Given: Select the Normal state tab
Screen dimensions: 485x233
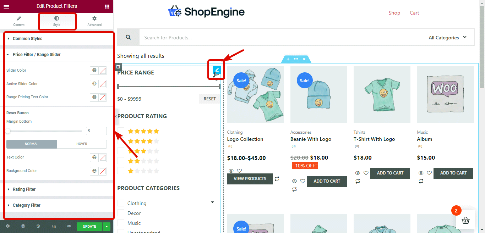Looking at the screenshot, I should click(x=32, y=144).
